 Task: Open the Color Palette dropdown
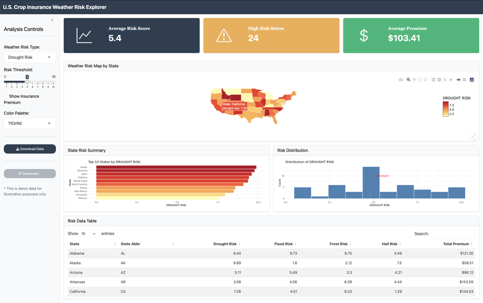click(x=29, y=123)
